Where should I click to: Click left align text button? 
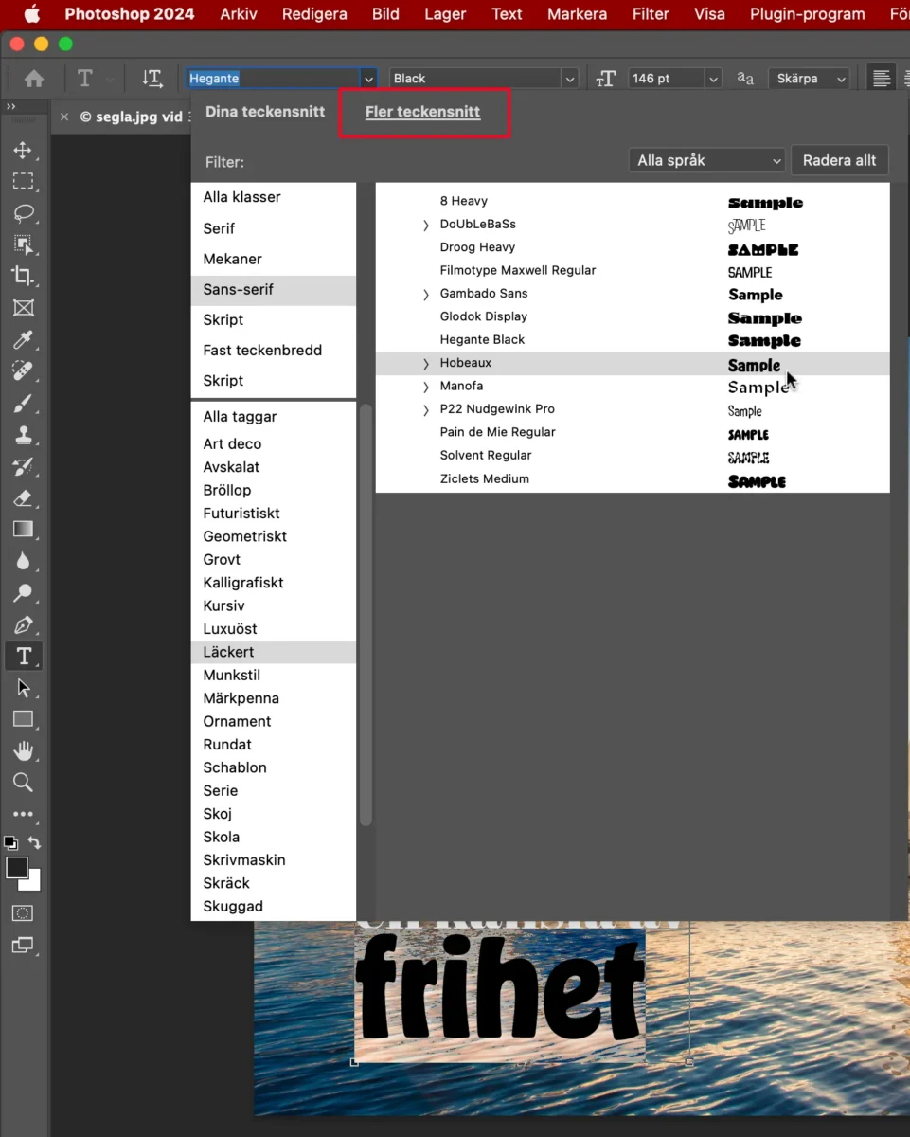(882, 79)
